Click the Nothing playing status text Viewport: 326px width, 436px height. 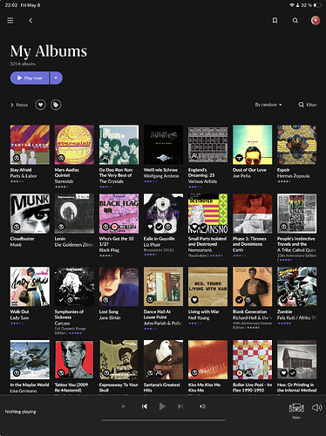coord(21,412)
